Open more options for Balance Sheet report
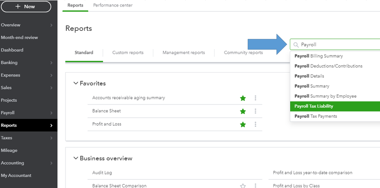Image resolution: width=380 pixels, height=188 pixels. [255, 111]
